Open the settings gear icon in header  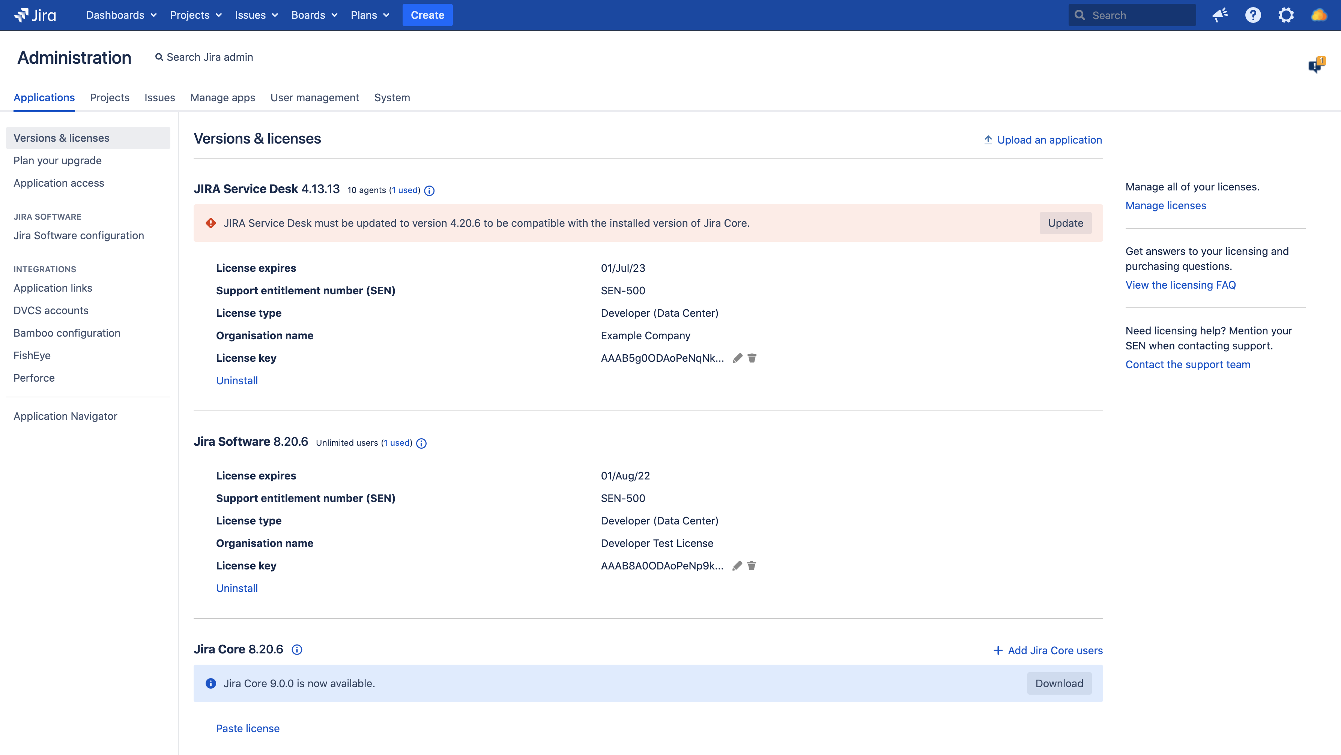tap(1286, 15)
